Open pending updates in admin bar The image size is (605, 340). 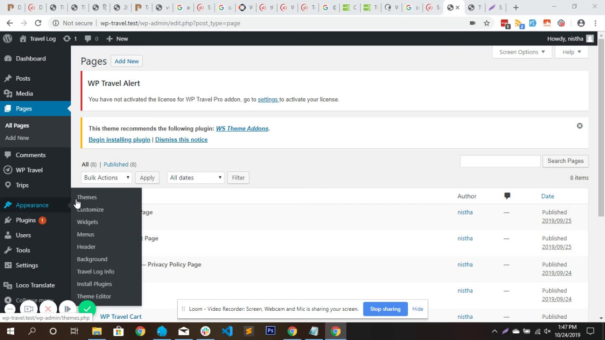point(69,39)
